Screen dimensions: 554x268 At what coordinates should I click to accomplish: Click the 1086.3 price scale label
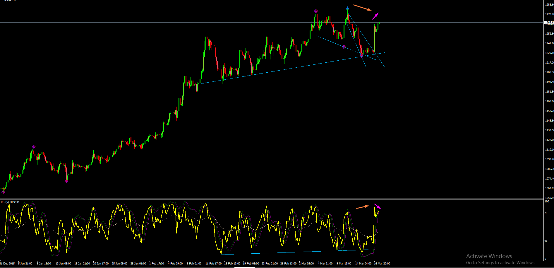(x=549, y=169)
